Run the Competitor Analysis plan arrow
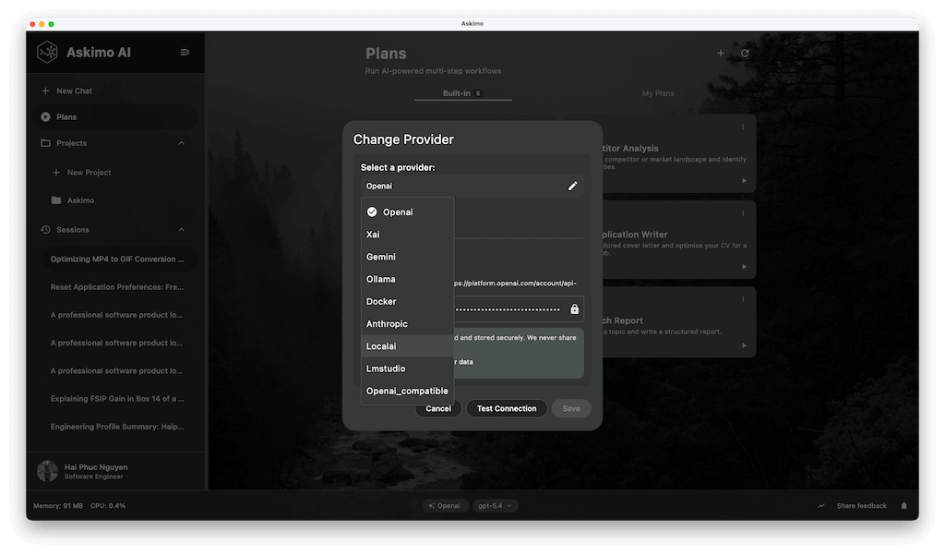 click(x=745, y=180)
